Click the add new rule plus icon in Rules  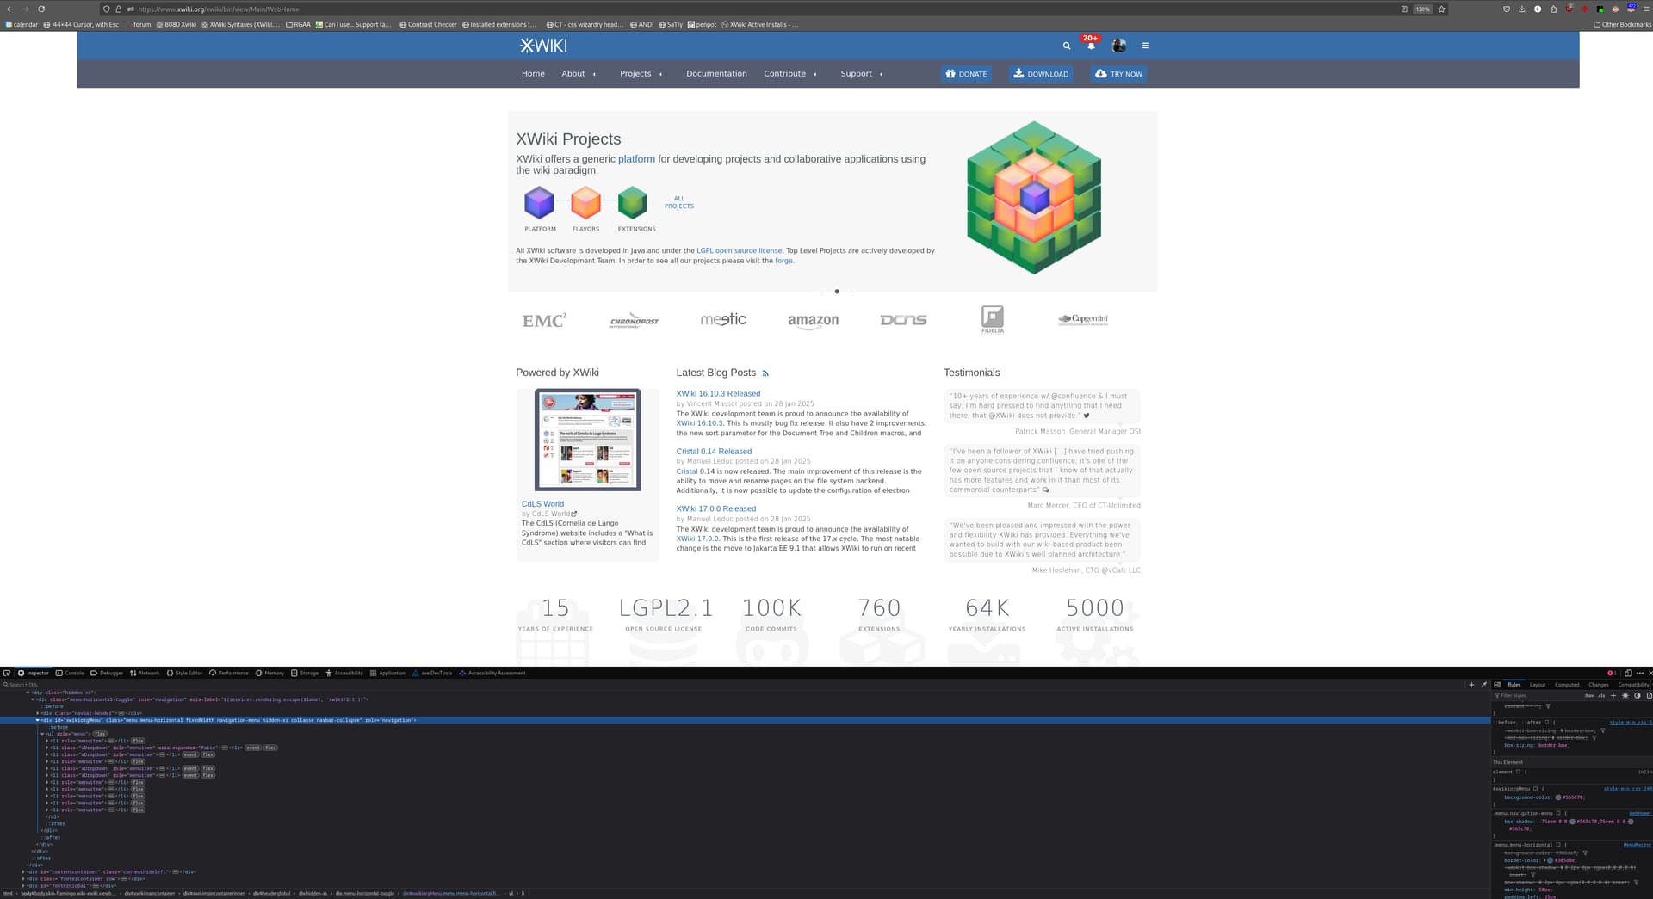click(x=1613, y=695)
